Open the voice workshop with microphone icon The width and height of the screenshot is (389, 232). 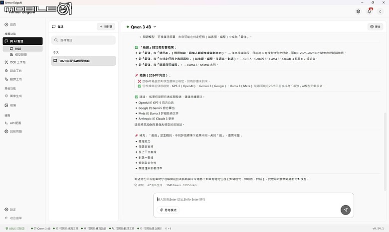coord(13,71)
